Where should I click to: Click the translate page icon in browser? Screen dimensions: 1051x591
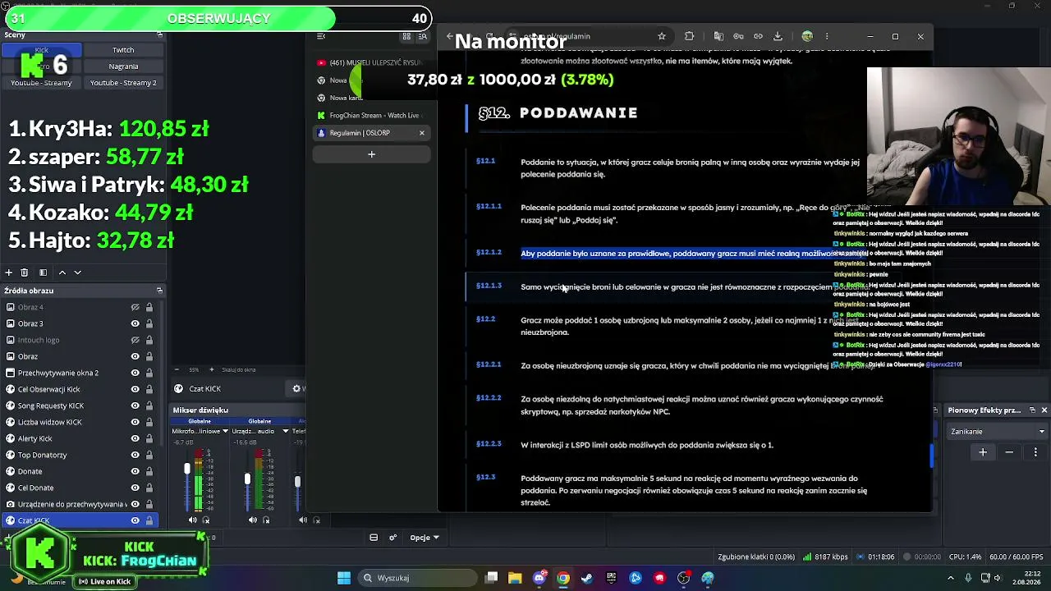[x=719, y=36]
